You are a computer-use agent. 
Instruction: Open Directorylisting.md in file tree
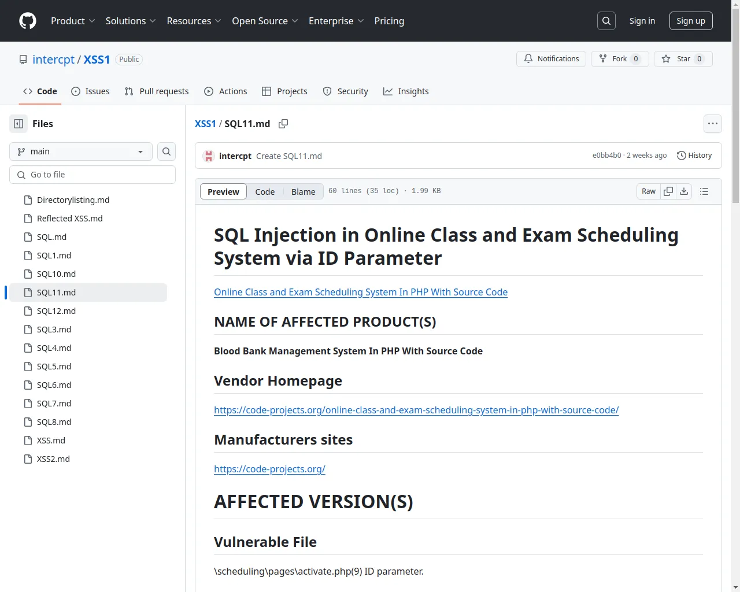click(x=88, y=200)
